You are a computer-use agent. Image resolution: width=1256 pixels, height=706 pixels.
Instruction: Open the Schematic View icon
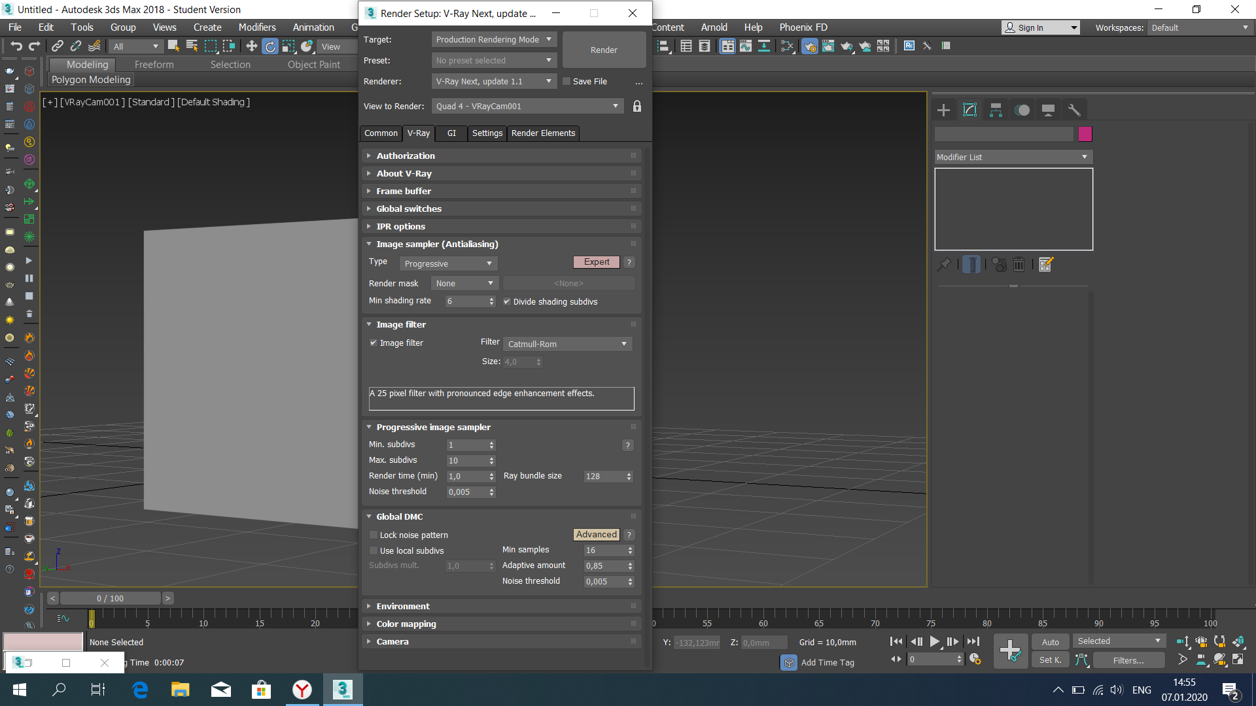pos(764,46)
